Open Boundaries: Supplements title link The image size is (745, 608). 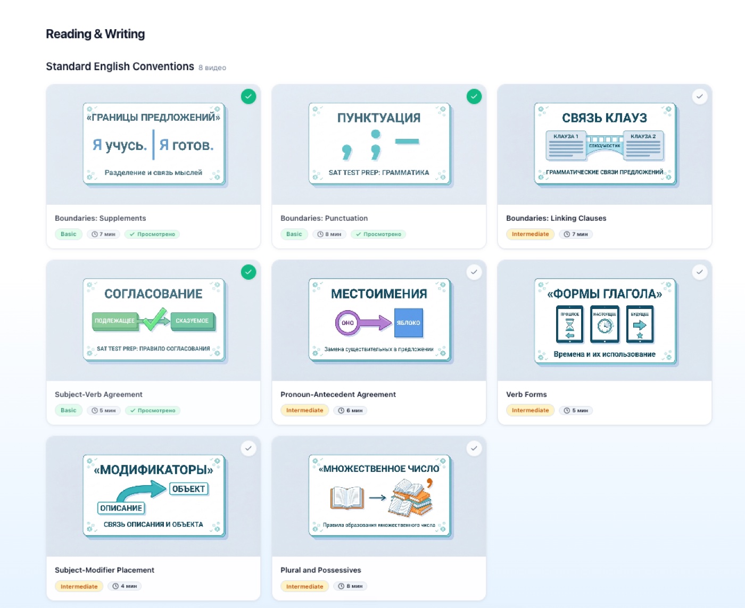[100, 218]
